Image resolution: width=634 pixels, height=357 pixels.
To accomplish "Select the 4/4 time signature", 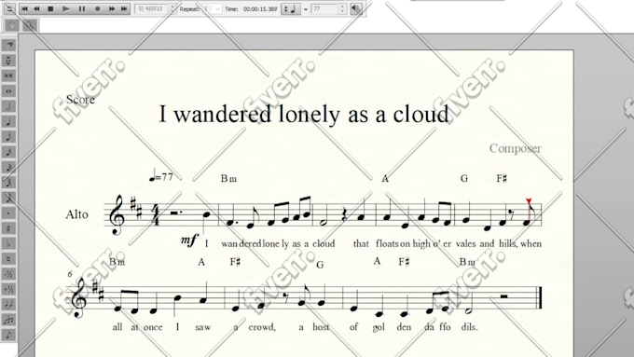I will pyautogui.click(x=155, y=215).
